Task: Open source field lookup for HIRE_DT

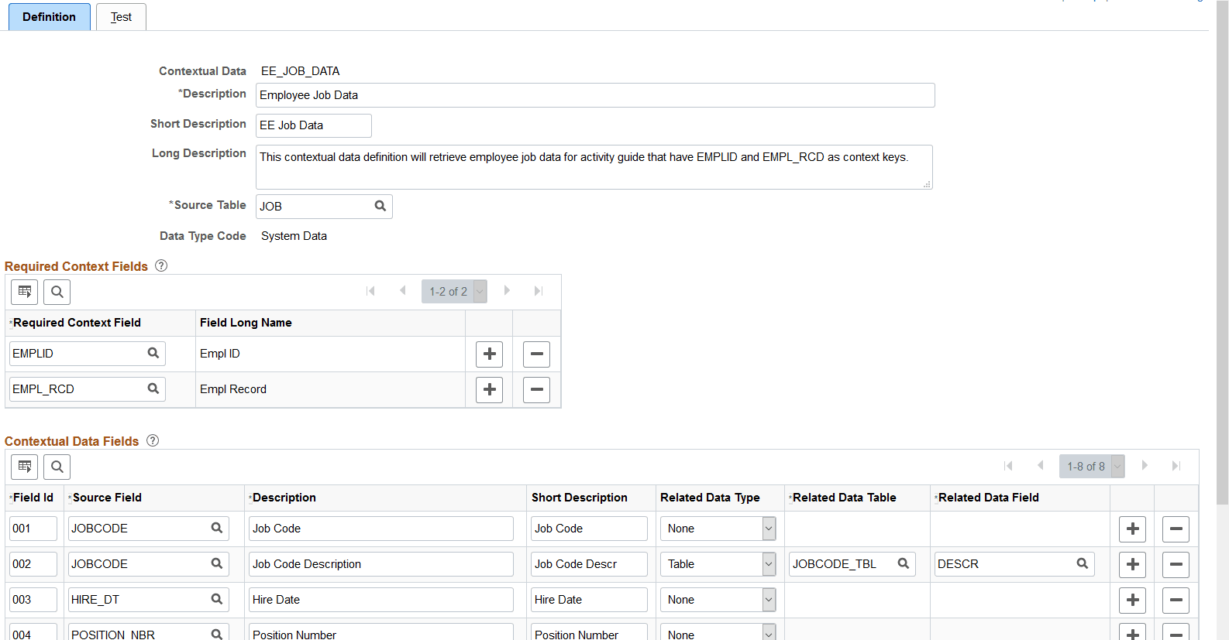Action: click(x=217, y=599)
